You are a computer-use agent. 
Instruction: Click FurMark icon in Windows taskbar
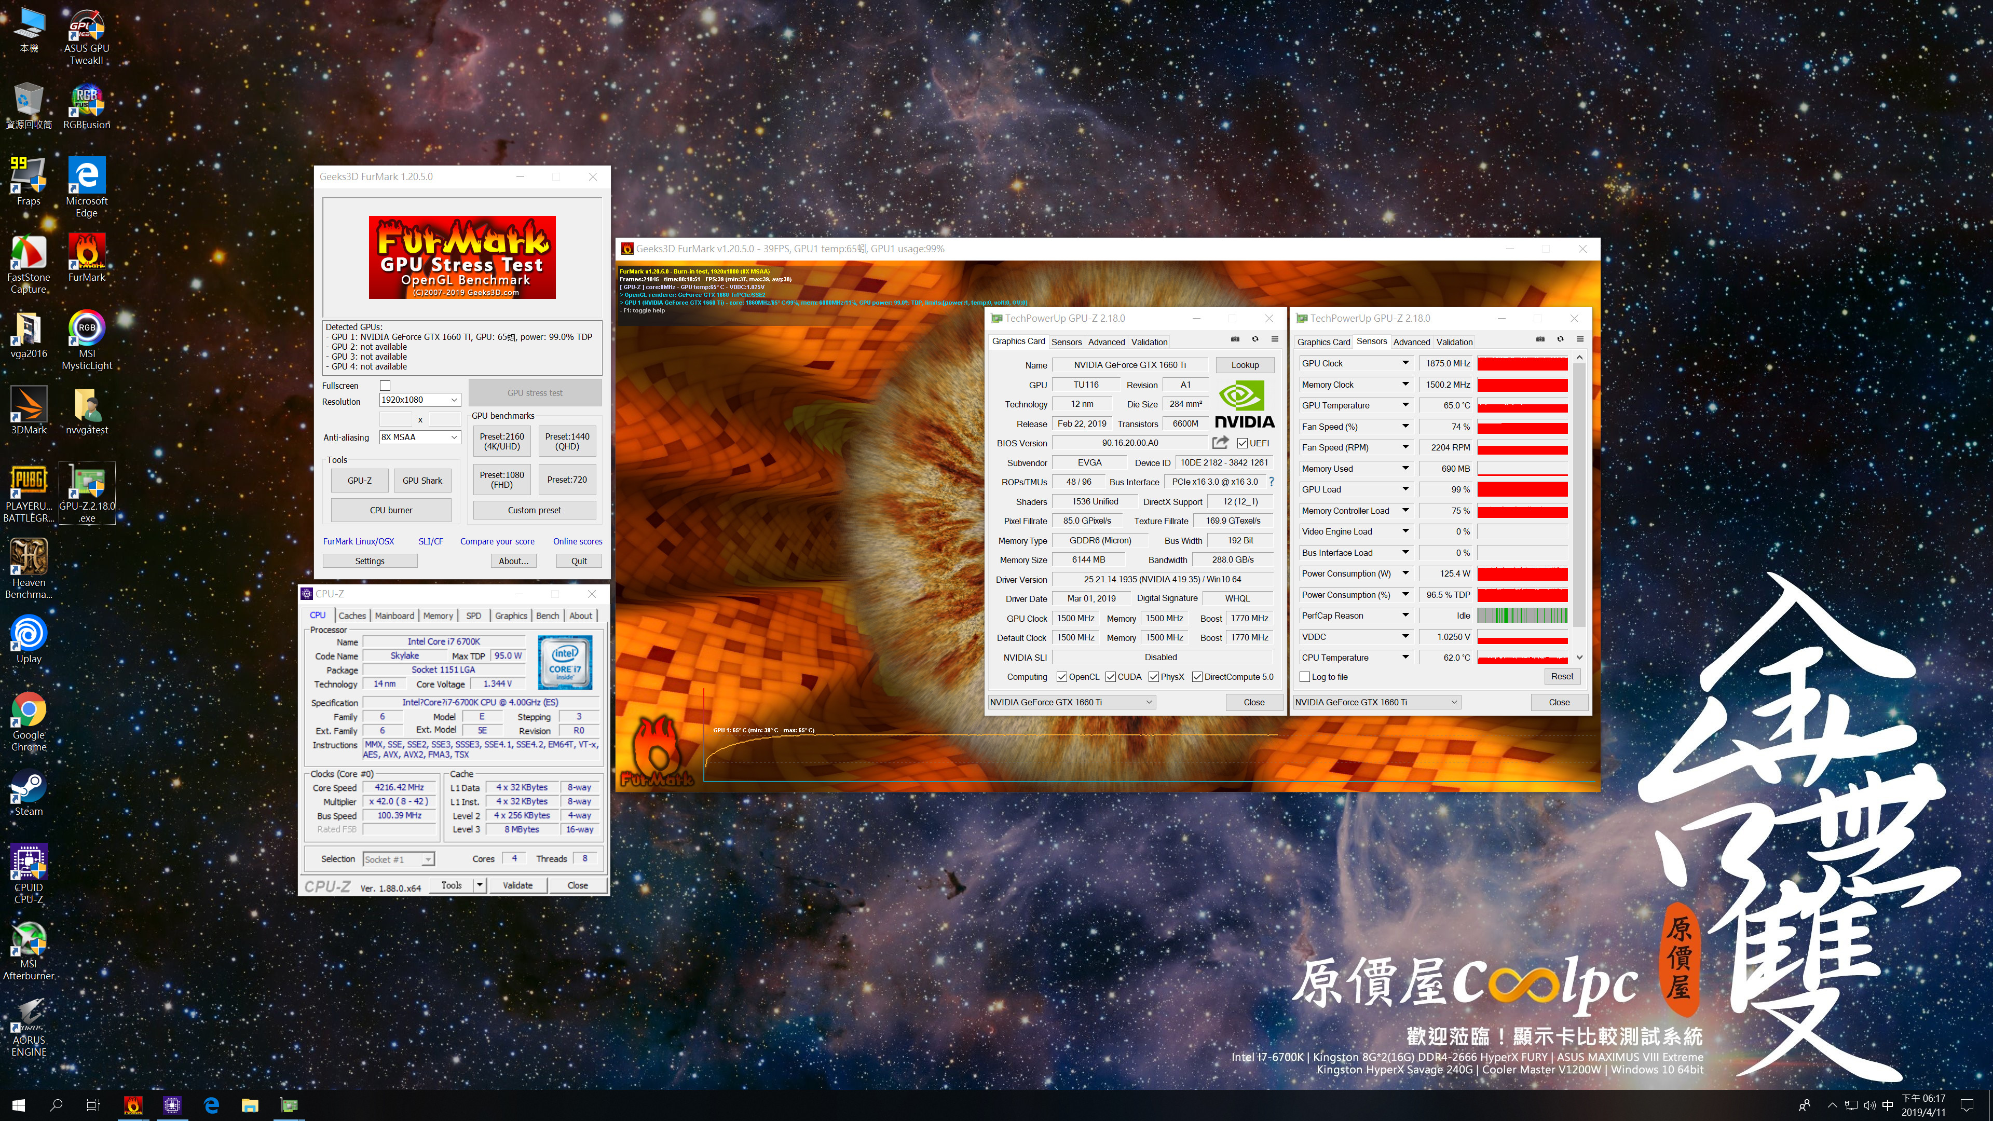point(133,1105)
